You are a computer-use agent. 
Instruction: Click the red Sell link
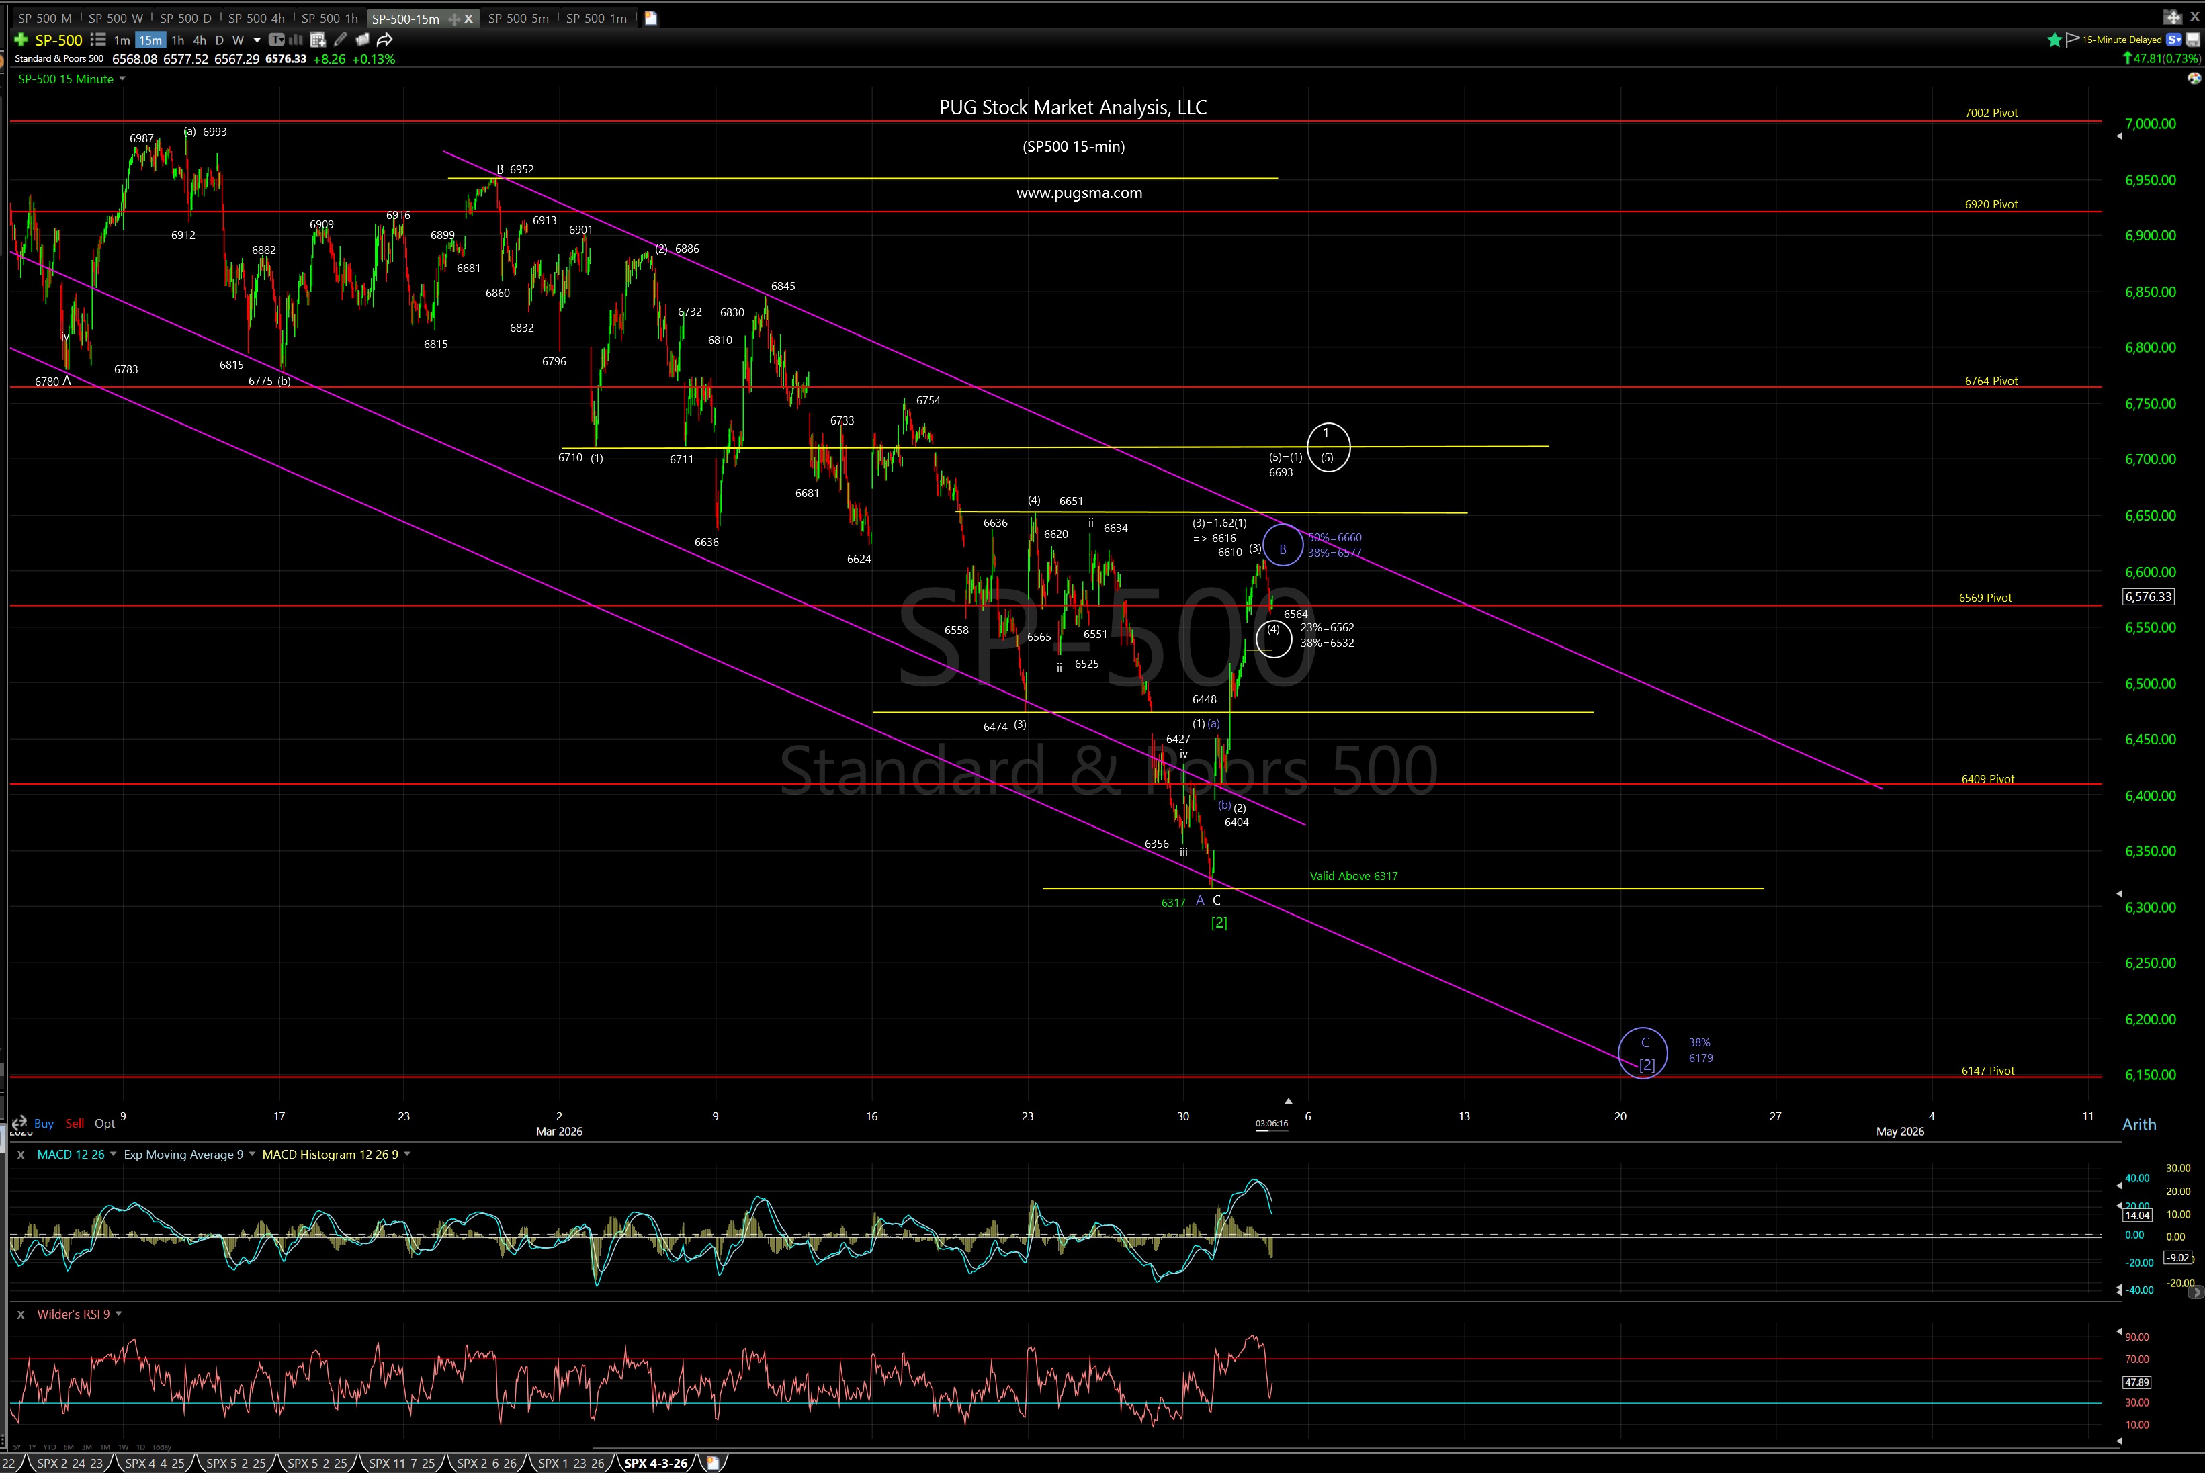75,1124
